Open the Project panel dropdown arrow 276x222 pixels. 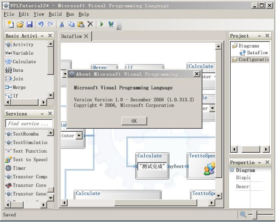click(x=259, y=36)
